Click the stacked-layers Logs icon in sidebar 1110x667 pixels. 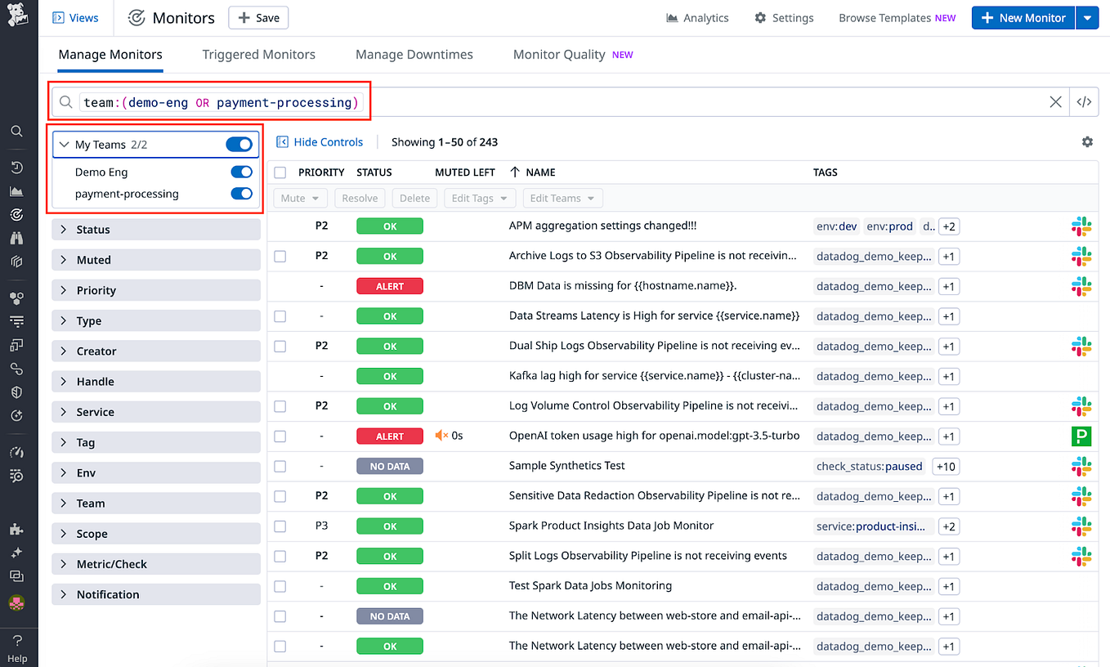point(16,261)
